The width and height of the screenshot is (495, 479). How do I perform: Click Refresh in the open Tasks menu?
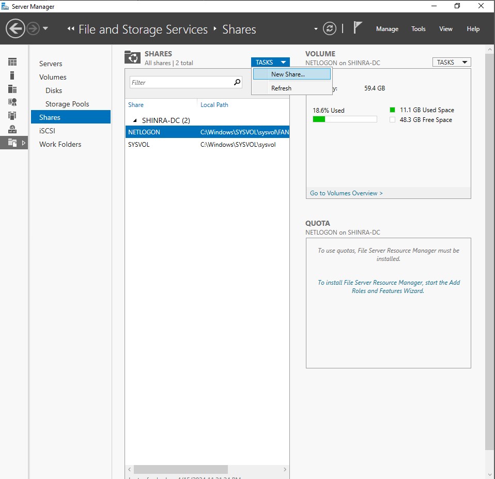pyautogui.click(x=281, y=88)
